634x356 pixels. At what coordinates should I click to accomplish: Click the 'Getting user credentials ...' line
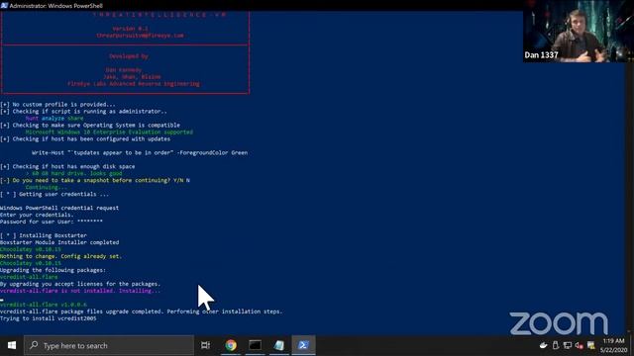pyautogui.click(x=54, y=194)
